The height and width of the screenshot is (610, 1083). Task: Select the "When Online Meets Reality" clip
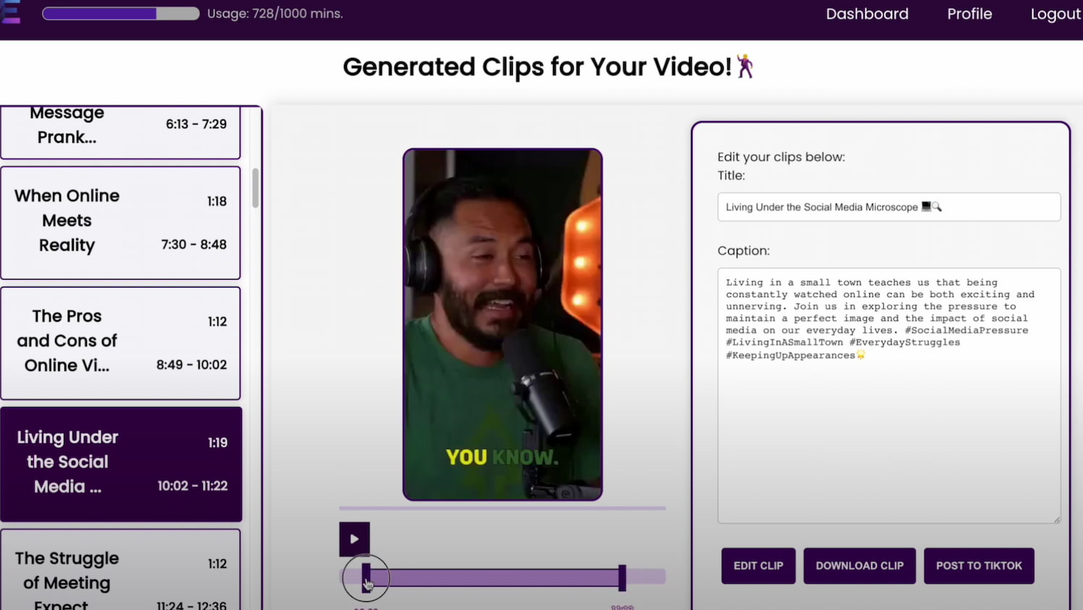coord(120,221)
